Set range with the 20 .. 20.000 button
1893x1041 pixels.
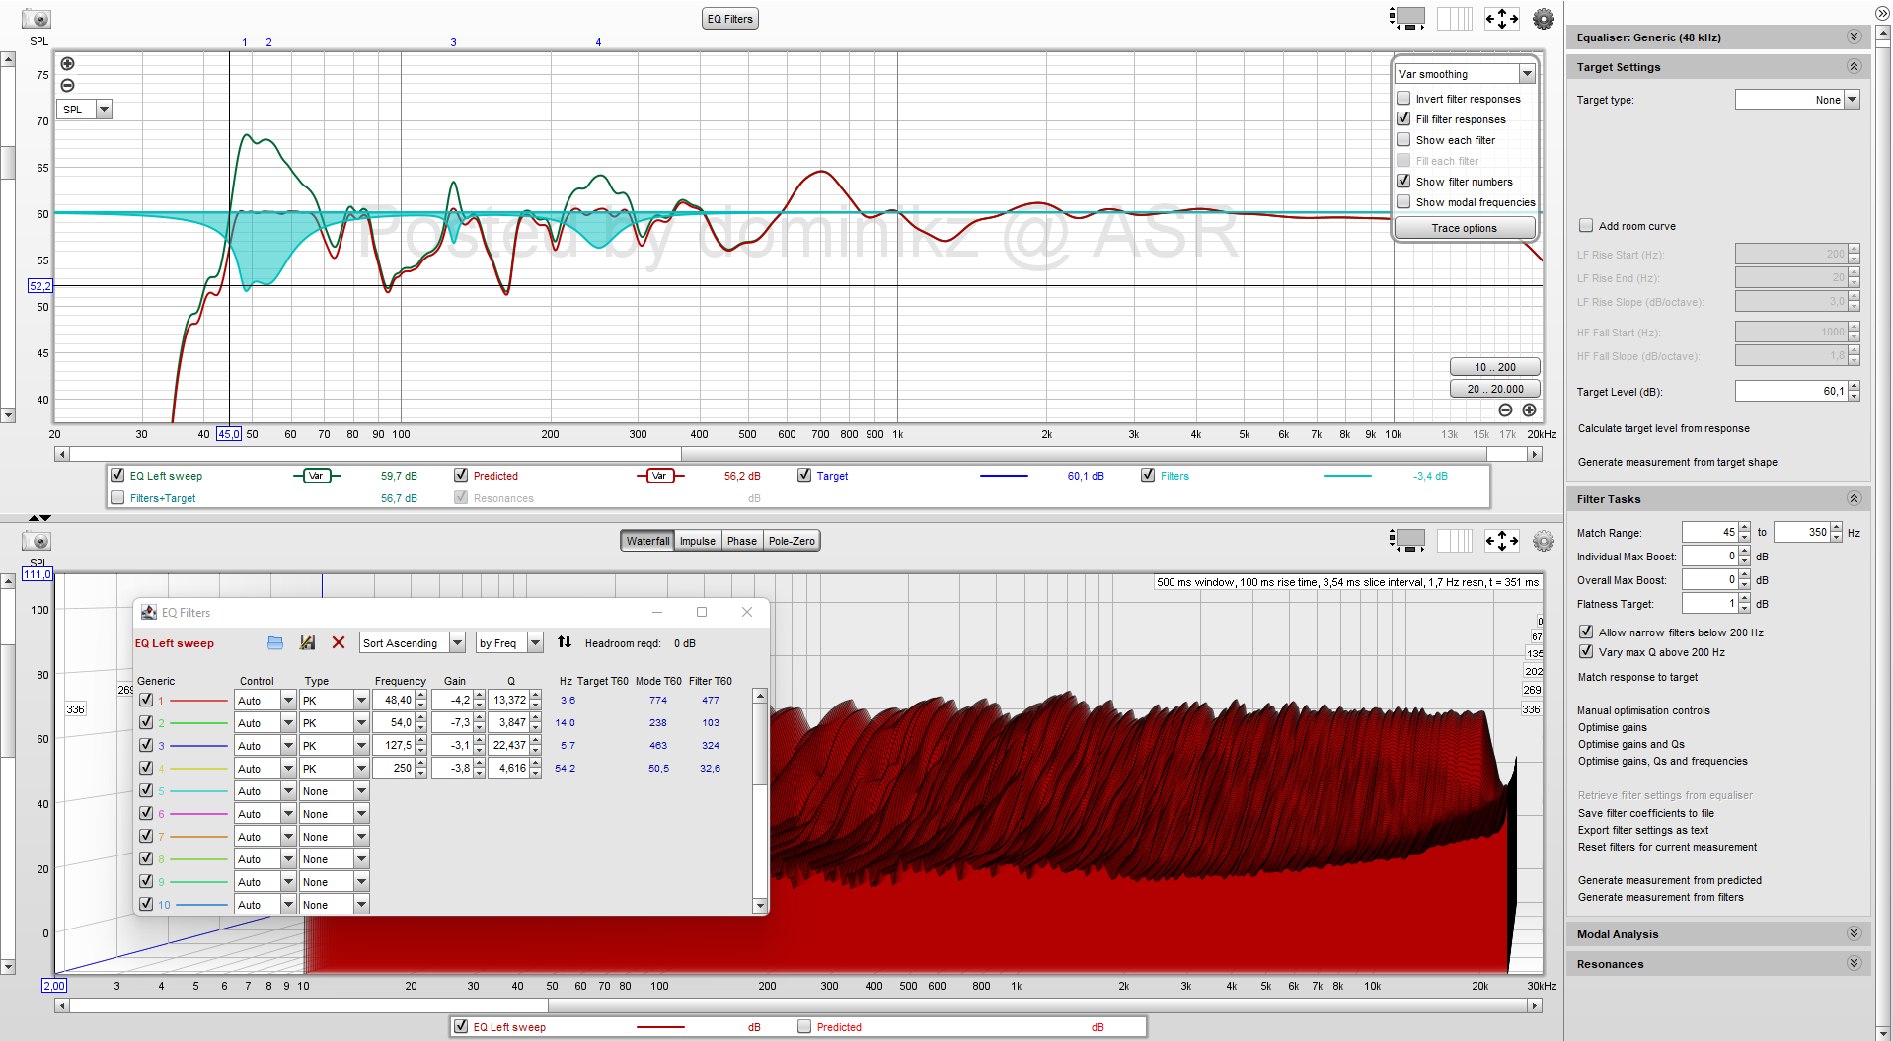1494,389
